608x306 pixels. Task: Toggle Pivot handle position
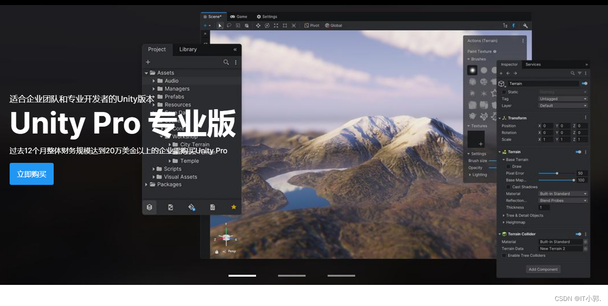coord(312,26)
